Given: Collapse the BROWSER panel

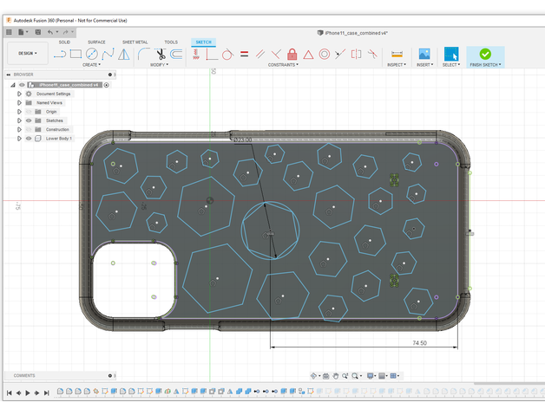Looking at the screenshot, I should pos(9,75).
